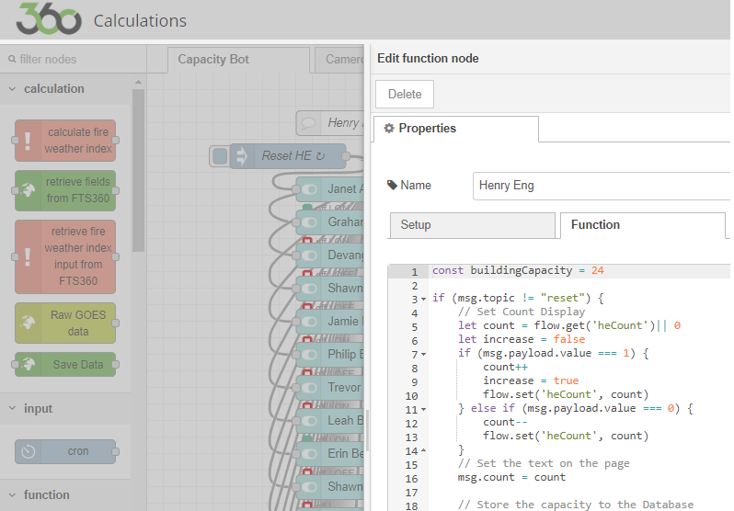Click the speech bubble icon on the Henry comment node
This screenshot has height=511, width=734.
(308, 123)
